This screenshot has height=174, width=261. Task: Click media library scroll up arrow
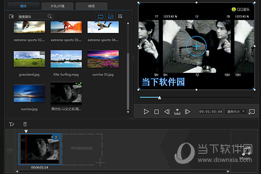click(128, 23)
